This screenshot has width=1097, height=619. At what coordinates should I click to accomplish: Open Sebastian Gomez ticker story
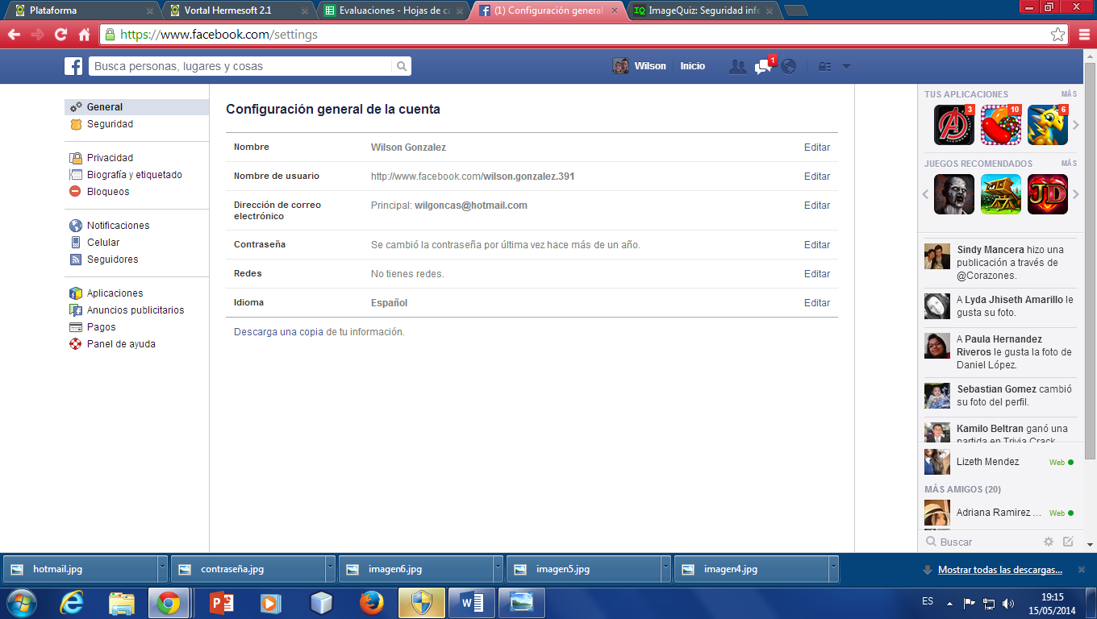point(1000,396)
